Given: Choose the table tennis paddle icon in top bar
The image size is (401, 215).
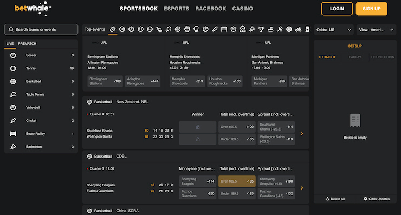Looking at the screenshot, I should [169, 29].
